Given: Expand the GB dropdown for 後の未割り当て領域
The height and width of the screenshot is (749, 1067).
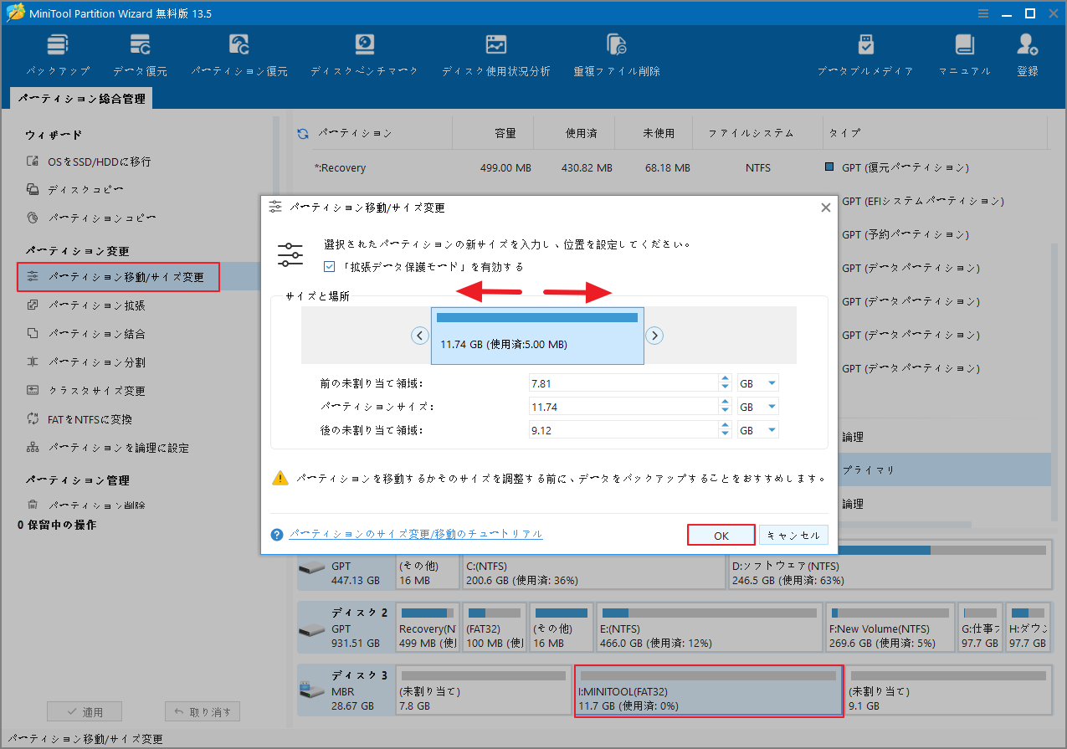Looking at the screenshot, I should [757, 429].
